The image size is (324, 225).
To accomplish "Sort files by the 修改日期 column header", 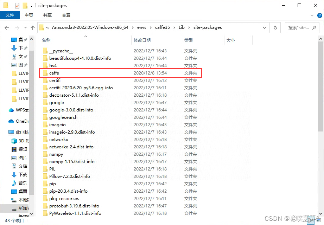I will tap(143, 40).
